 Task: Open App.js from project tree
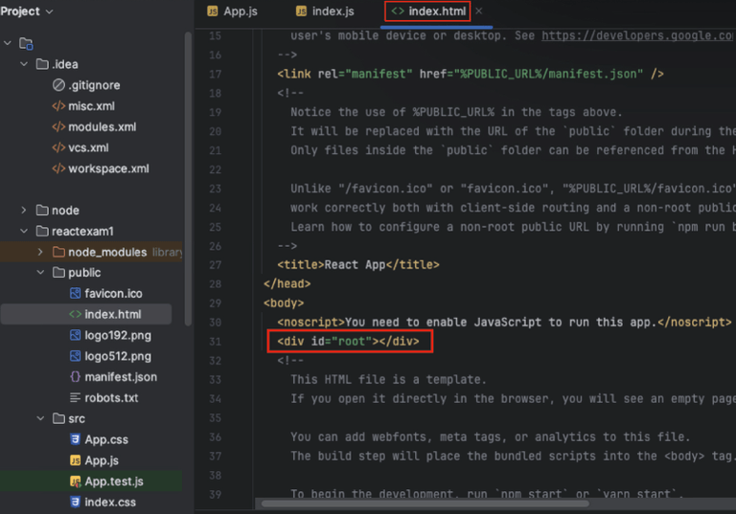[102, 460]
